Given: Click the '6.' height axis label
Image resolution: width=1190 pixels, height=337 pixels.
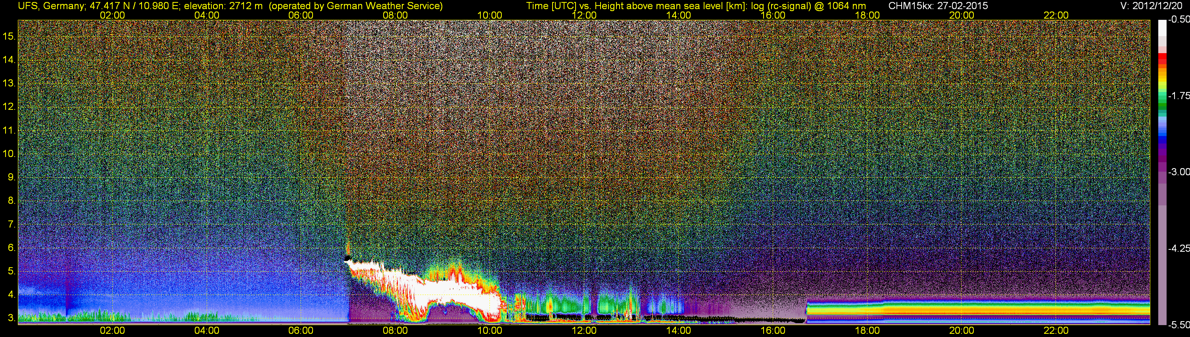Looking at the screenshot, I should (11, 247).
